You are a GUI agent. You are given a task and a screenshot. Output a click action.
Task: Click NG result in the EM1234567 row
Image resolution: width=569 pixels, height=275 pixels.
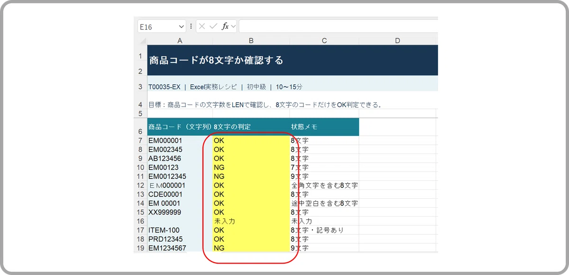tap(251, 248)
